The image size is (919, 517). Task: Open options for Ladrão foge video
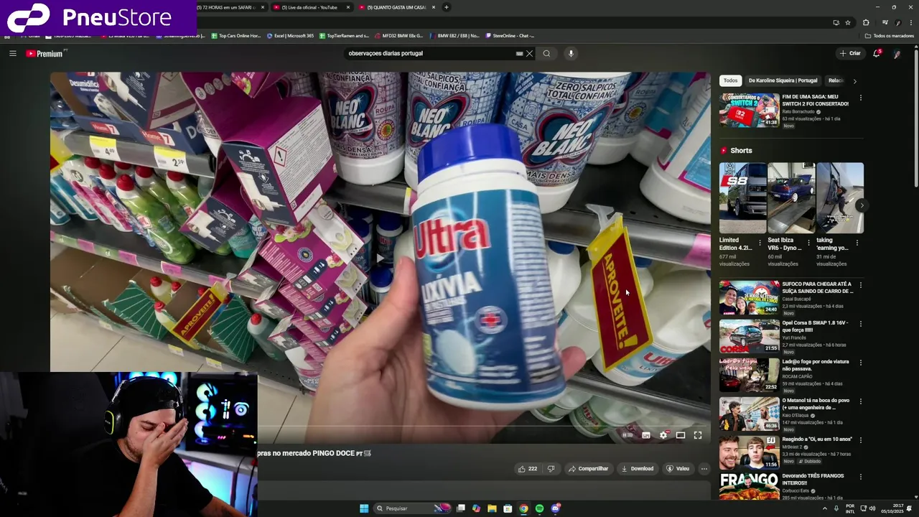point(861,363)
